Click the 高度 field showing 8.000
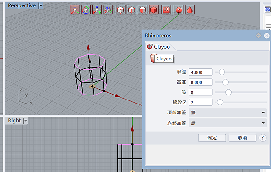271x172 pixels. tap(201, 82)
